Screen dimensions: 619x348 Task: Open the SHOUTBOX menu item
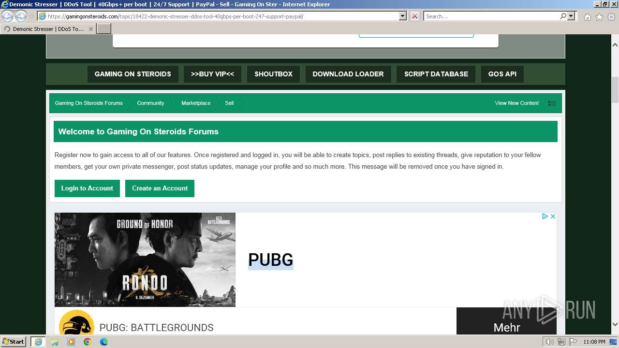[x=273, y=74]
